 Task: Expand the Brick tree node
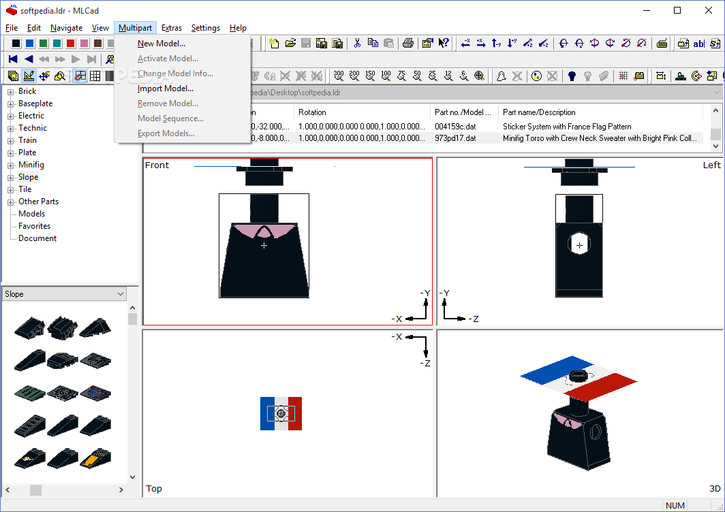coord(11,92)
